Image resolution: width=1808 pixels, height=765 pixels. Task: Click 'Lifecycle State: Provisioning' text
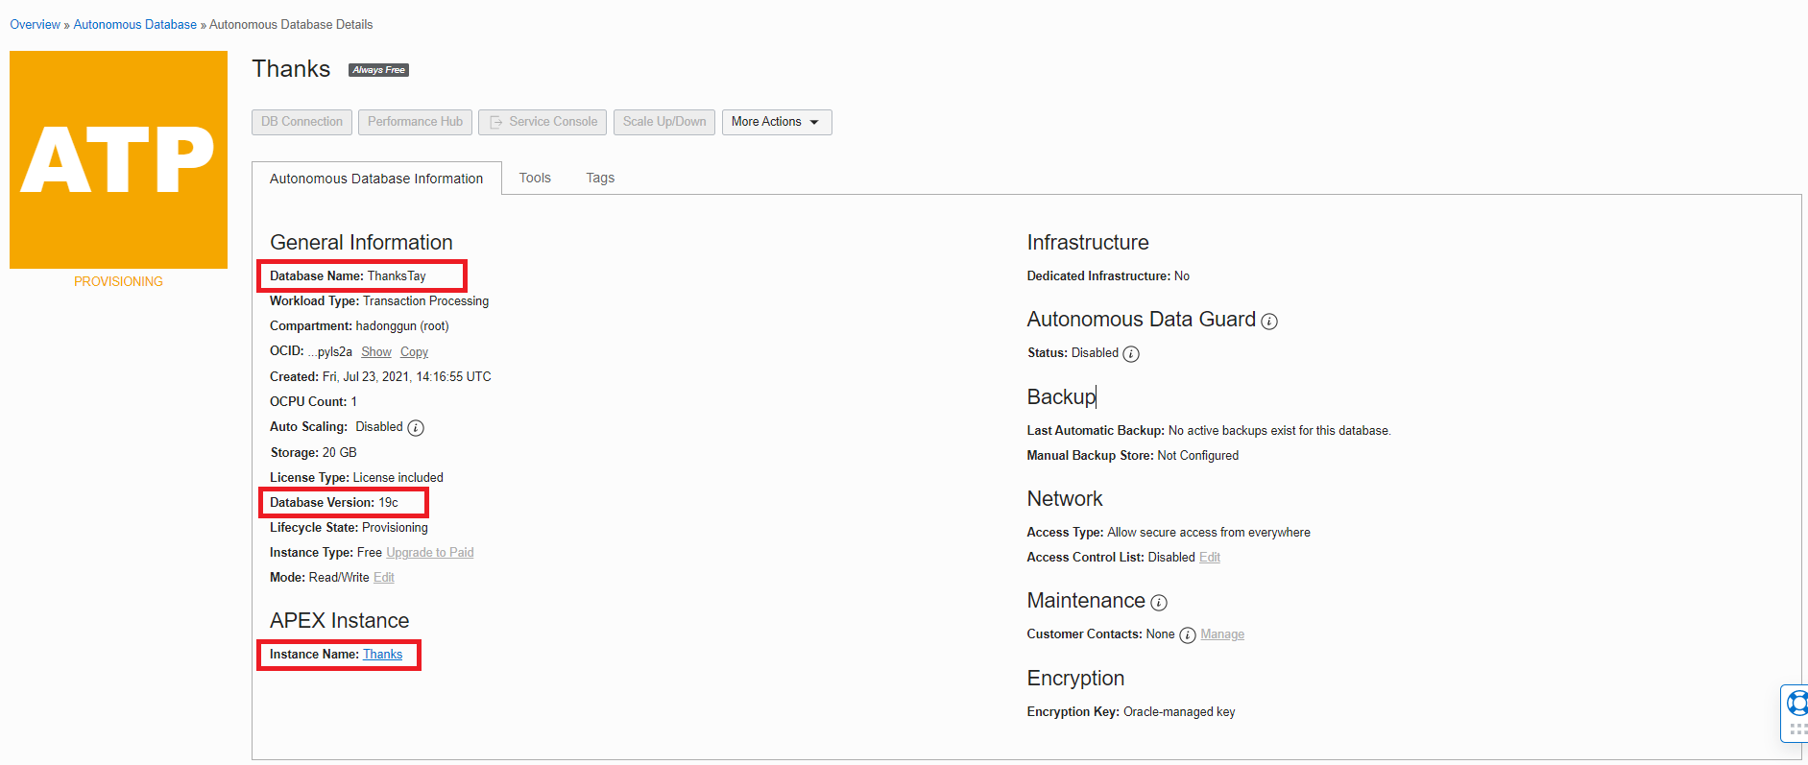(x=349, y=528)
